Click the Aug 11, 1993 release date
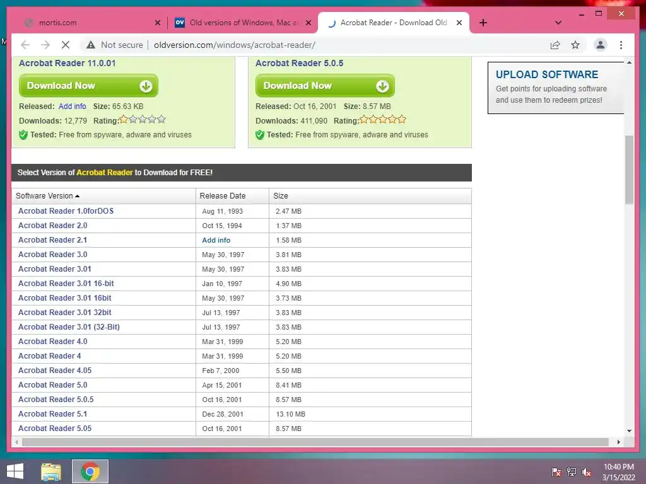The width and height of the screenshot is (646, 484). pos(223,211)
